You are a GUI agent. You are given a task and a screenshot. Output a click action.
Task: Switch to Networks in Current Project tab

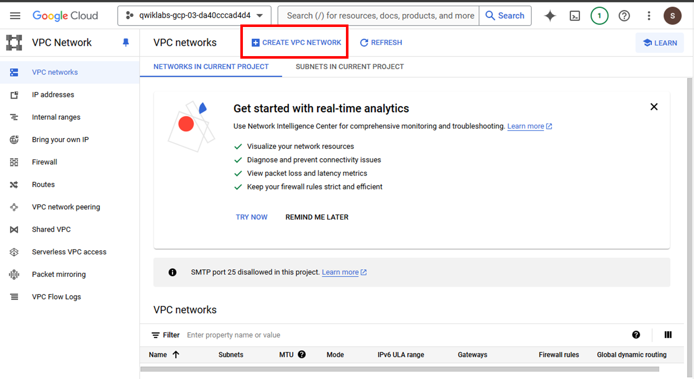(211, 67)
